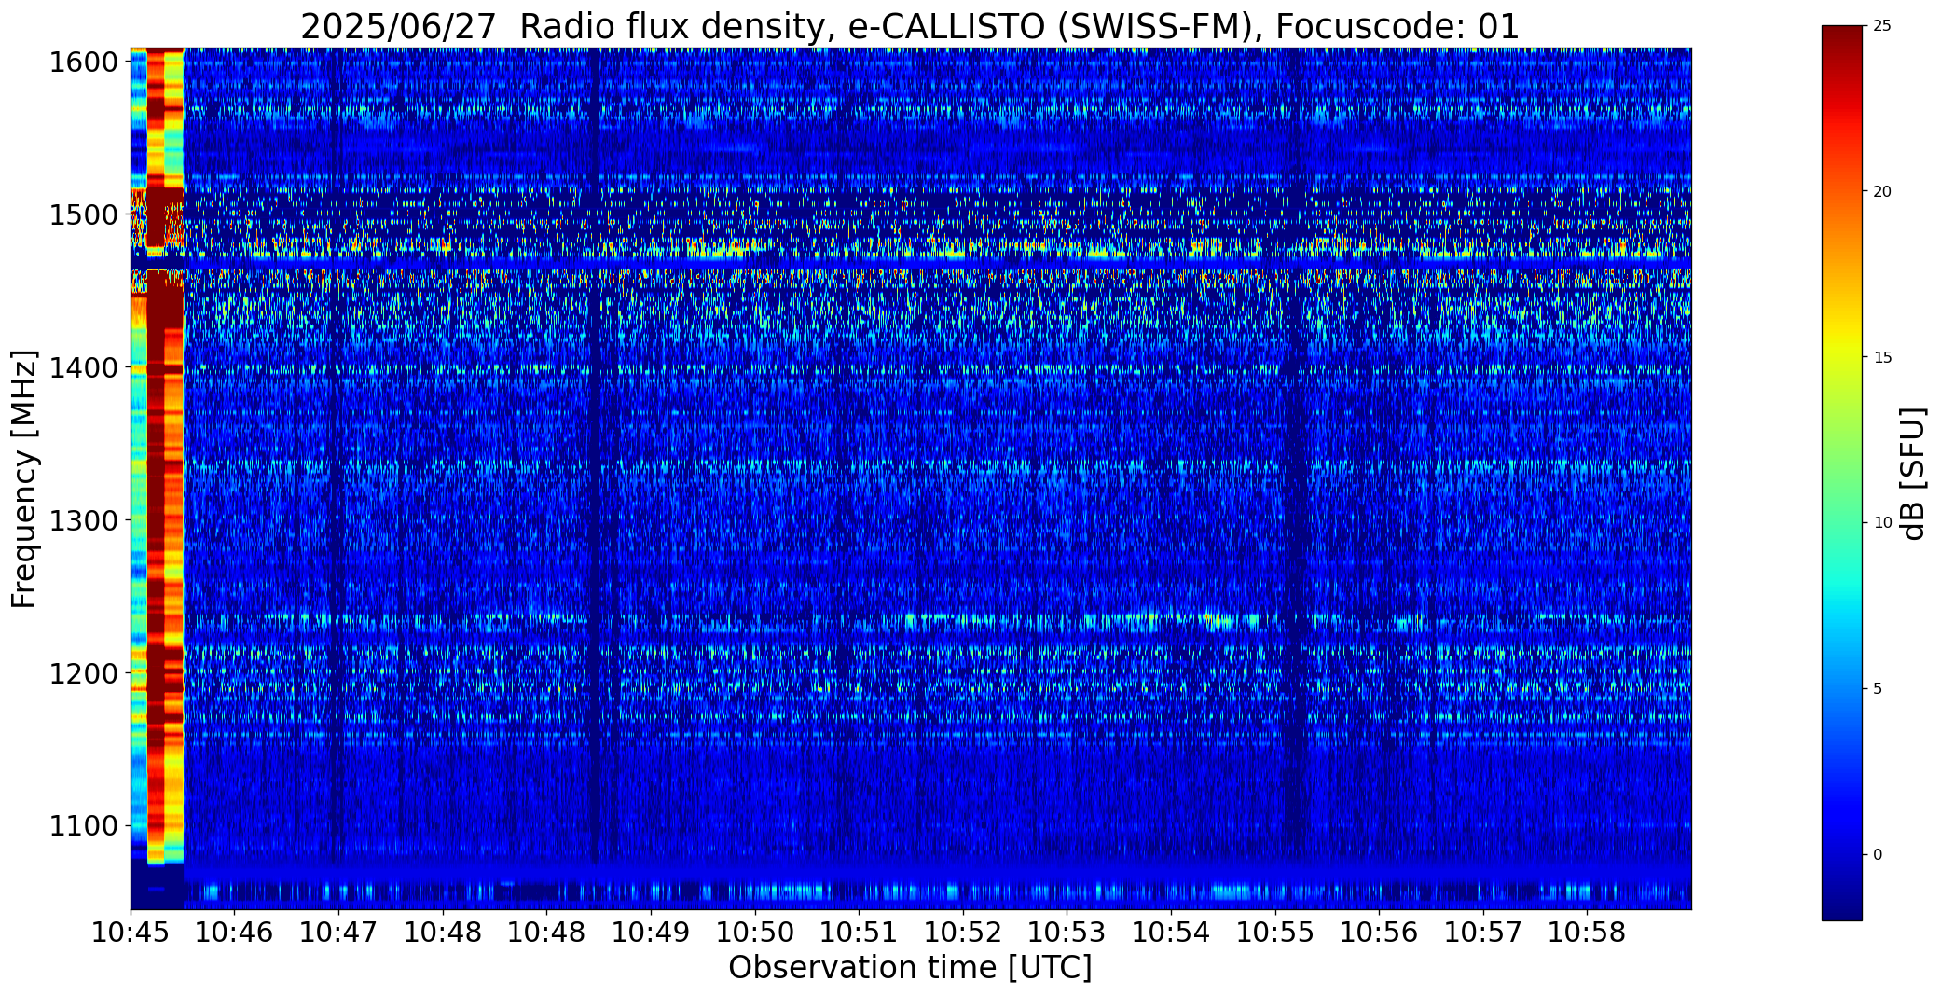Click the 1300 frequency tick label
The height and width of the screenshot is (995, 1941).
click(x=83, y=520)
